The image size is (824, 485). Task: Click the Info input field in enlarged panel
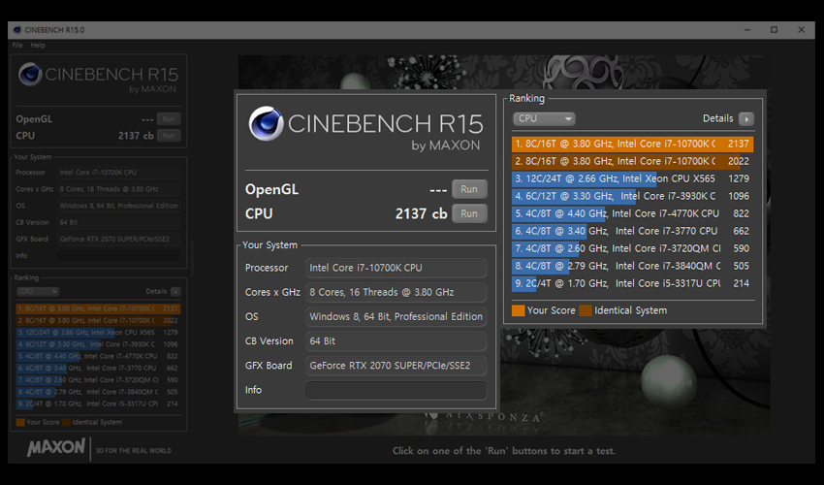(x=396, y=390)
